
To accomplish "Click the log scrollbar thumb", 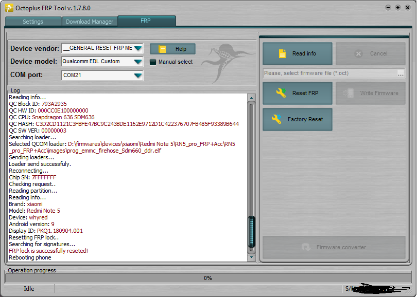I will coord(251,232).
